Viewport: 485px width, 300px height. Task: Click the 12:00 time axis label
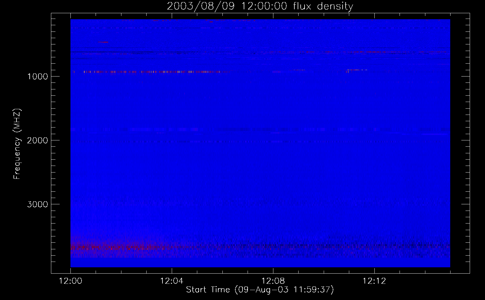pos(70,281)
